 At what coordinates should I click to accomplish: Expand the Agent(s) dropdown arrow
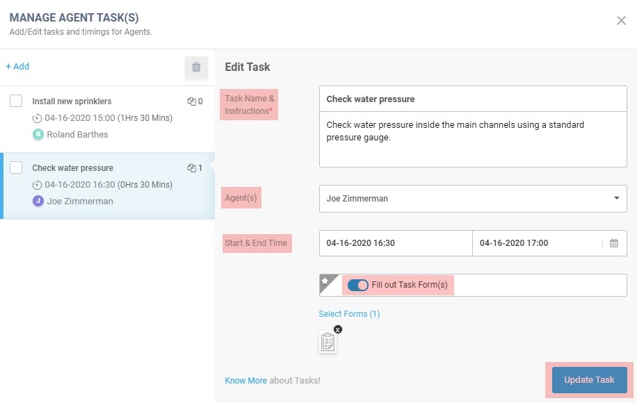[x=616, y=198]
